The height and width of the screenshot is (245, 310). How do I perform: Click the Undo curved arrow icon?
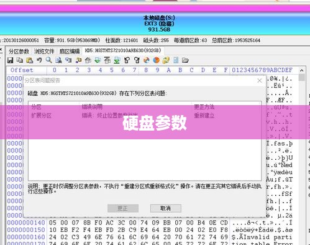coord(39,60)
